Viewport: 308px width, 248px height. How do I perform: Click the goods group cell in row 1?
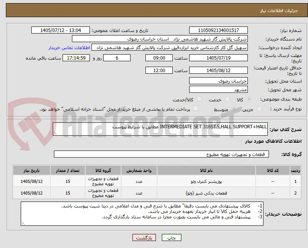pyautogui.click(x=103, y=181)
